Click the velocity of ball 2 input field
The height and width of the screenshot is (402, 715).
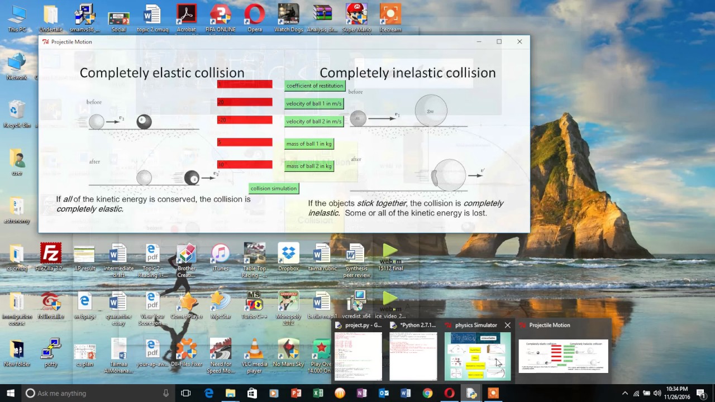245,120
